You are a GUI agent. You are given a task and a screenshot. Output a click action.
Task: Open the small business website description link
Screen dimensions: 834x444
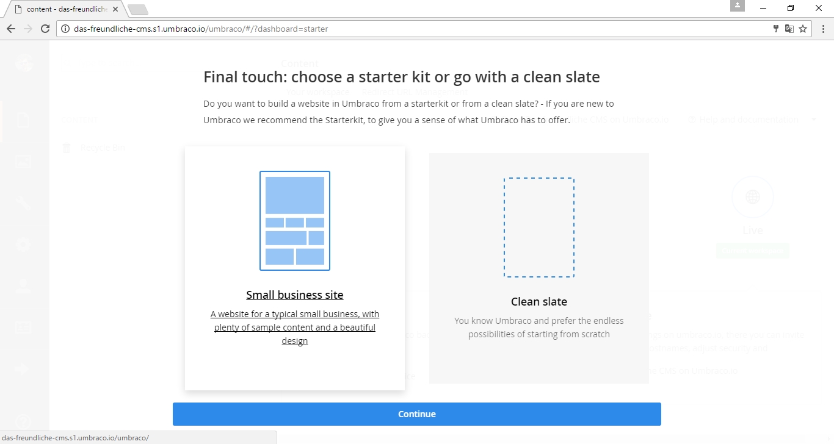click(x=295, y=328)
